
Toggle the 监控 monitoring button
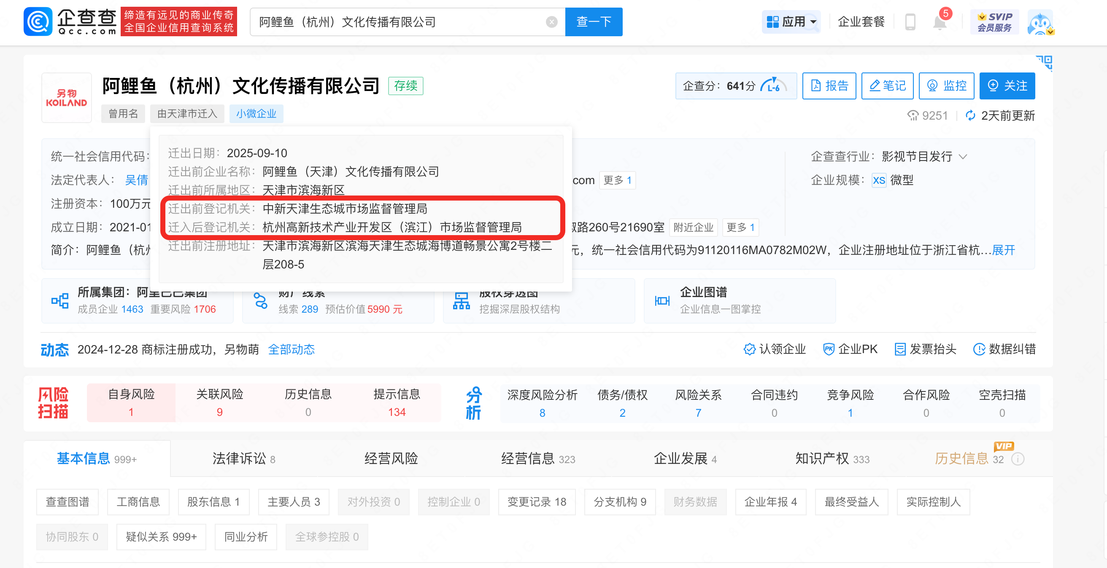point(946,86)
